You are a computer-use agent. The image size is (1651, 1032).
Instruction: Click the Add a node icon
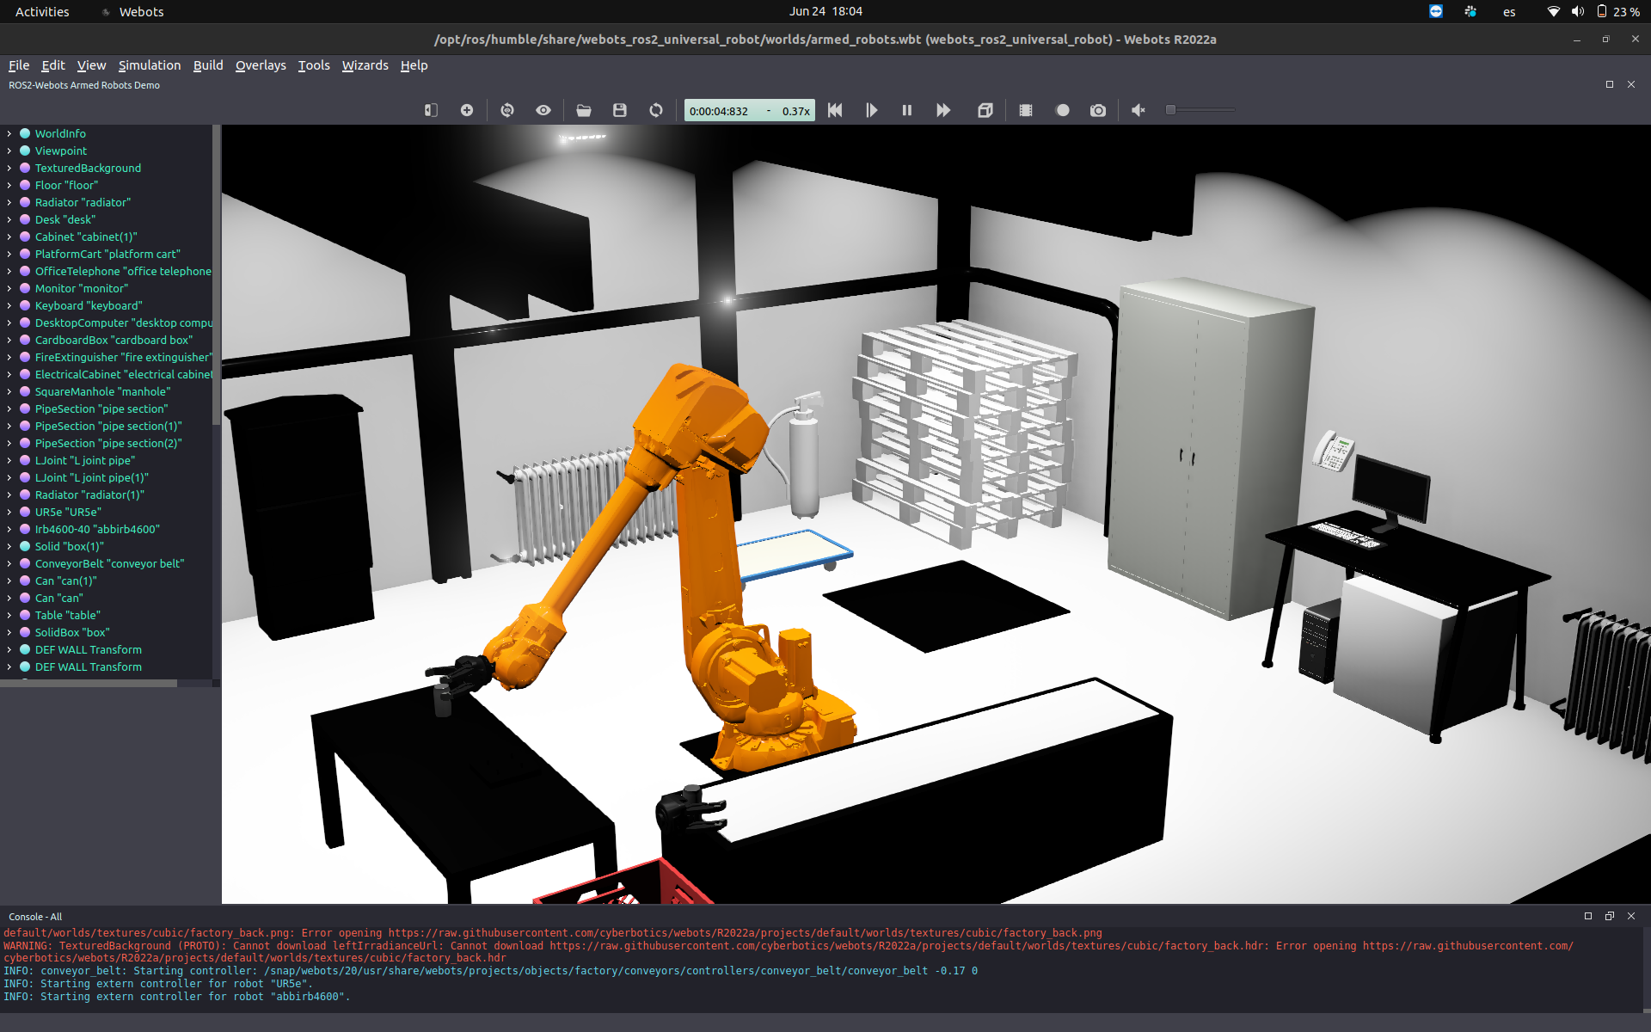click(x=467, y=110)
